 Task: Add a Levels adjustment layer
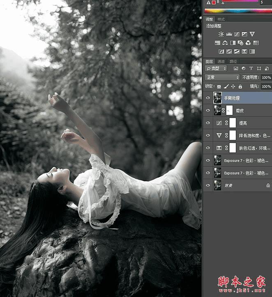[229, 34]
